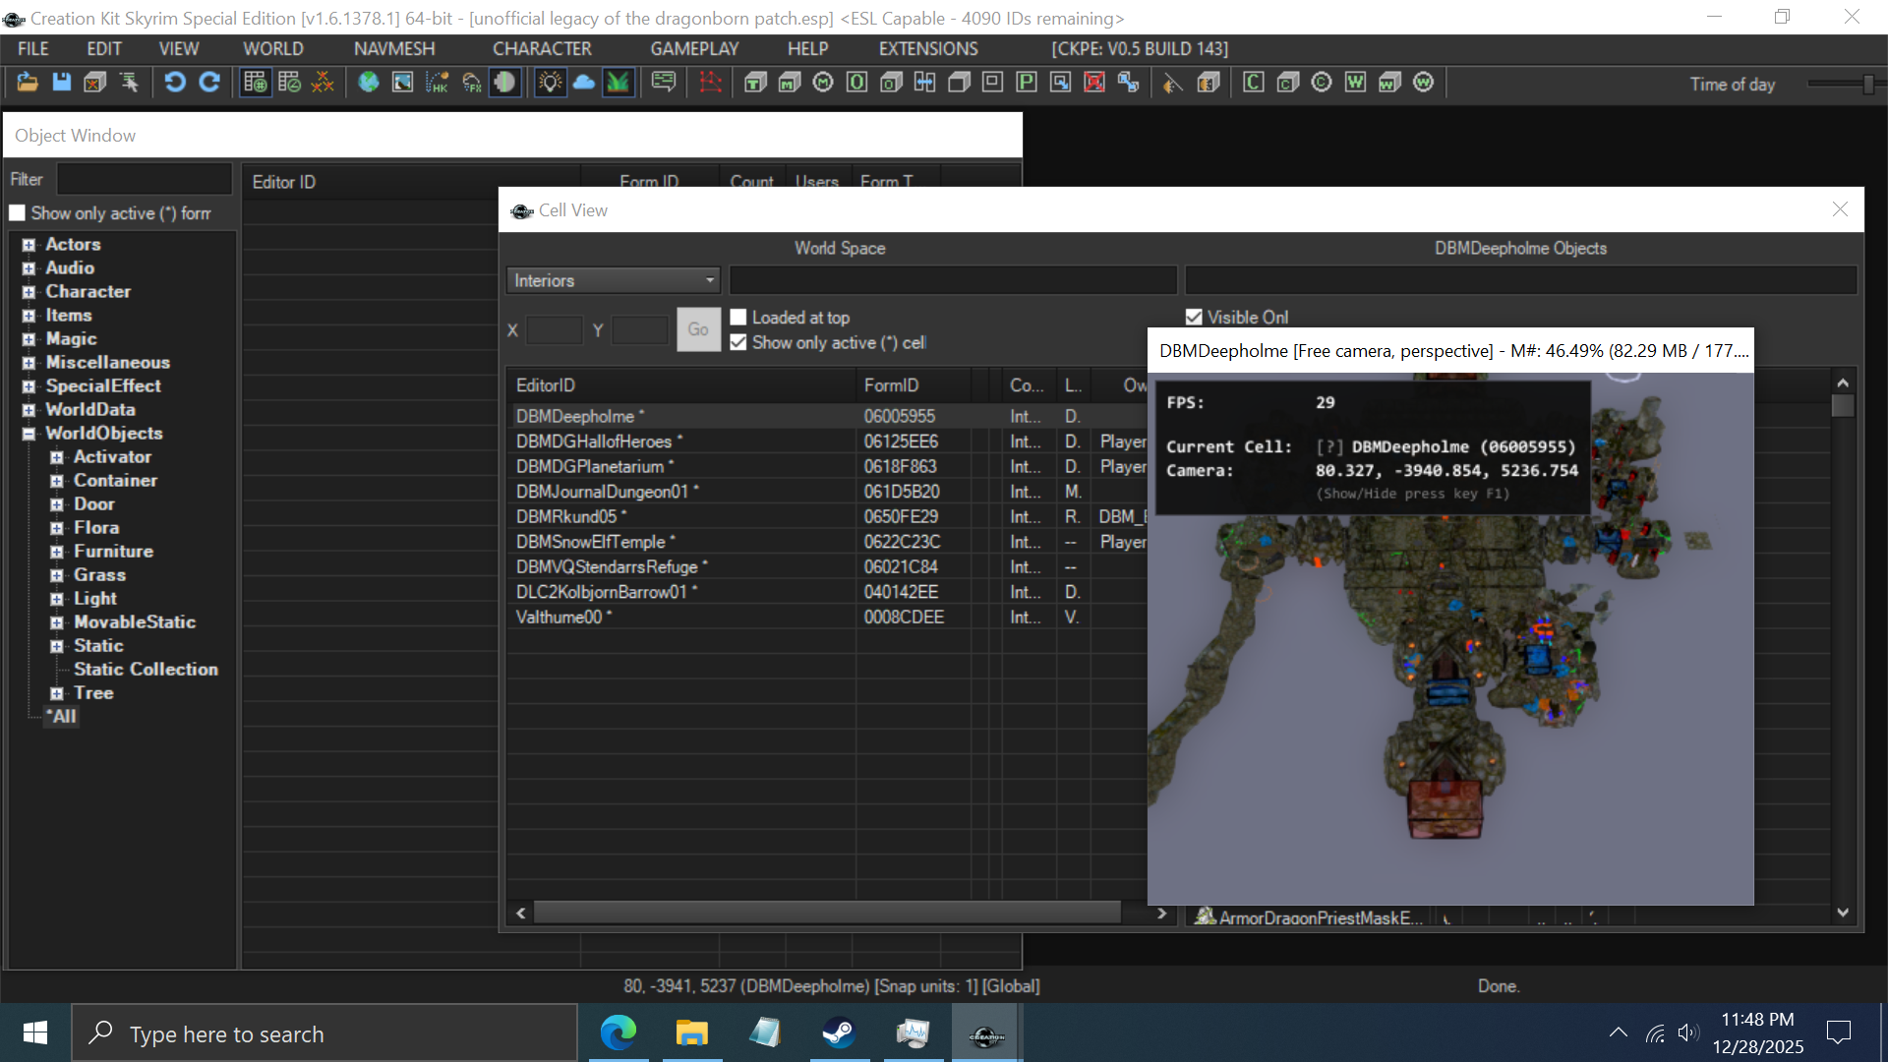The image size is (1888, 1062).
Task: Open the NAVMESH menu
Action: (x=393, y=49)
